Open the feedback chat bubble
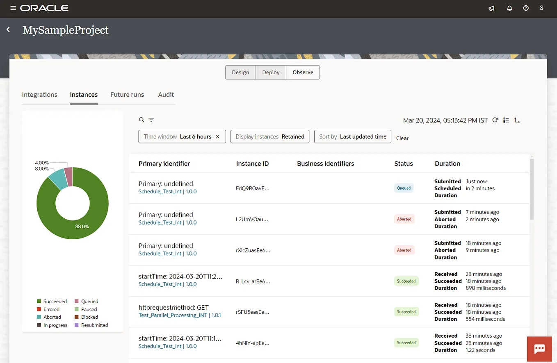The width and height of the screenshot is (557, 363). tap(539, 349)
